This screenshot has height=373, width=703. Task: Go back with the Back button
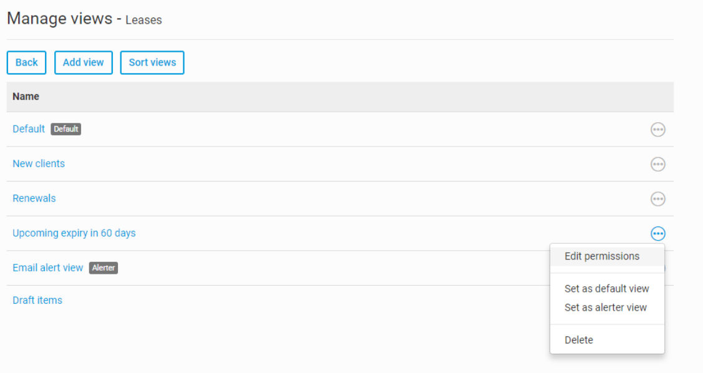(x=26, y=62)
